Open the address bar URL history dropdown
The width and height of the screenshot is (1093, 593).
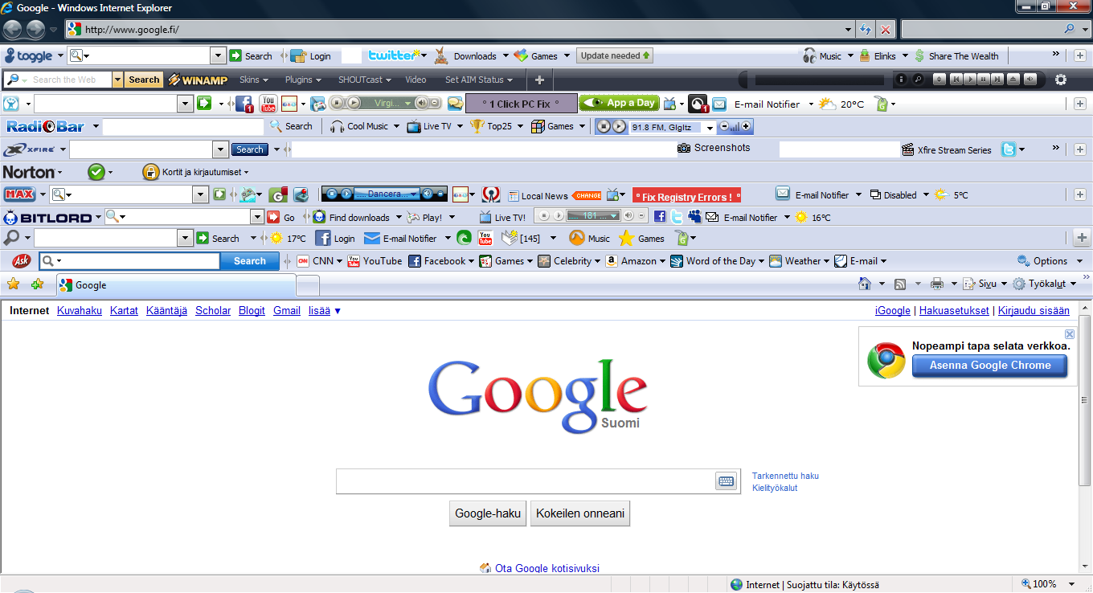(849, 29)
